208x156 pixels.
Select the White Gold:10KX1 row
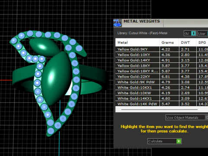click(x=162, y=88)
